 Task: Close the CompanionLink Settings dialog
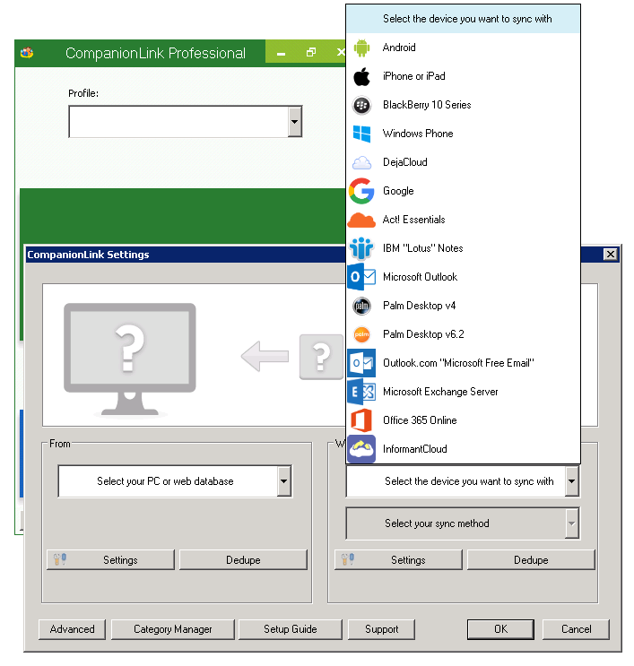(611, 255)
